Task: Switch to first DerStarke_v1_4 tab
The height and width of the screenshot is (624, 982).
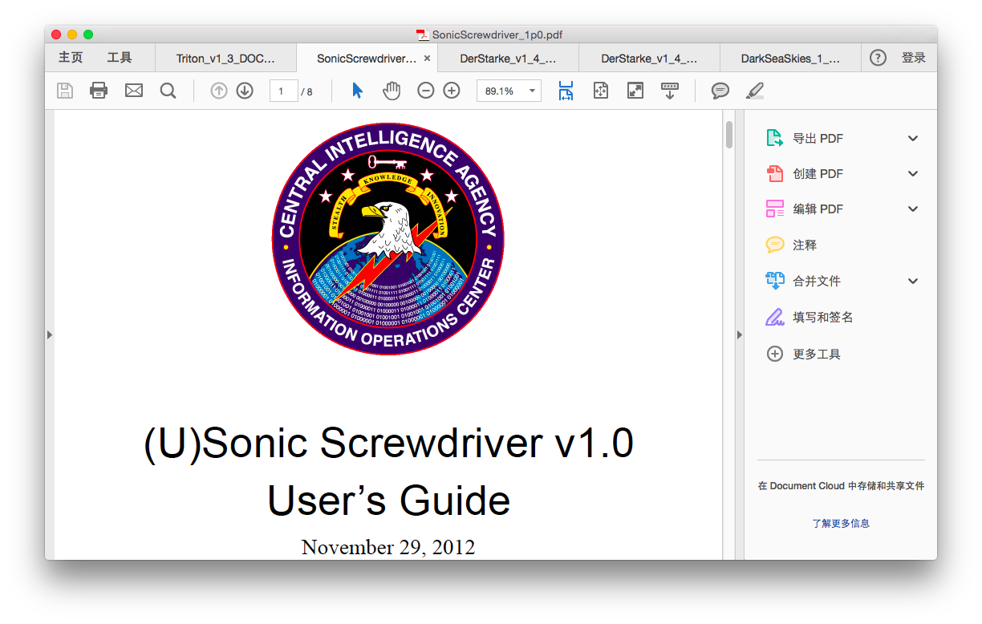Action: coord(509,58)
